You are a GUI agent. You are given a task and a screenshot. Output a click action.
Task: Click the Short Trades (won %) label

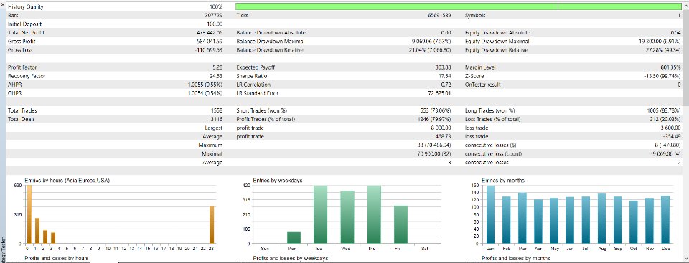(x=262, y=110)
